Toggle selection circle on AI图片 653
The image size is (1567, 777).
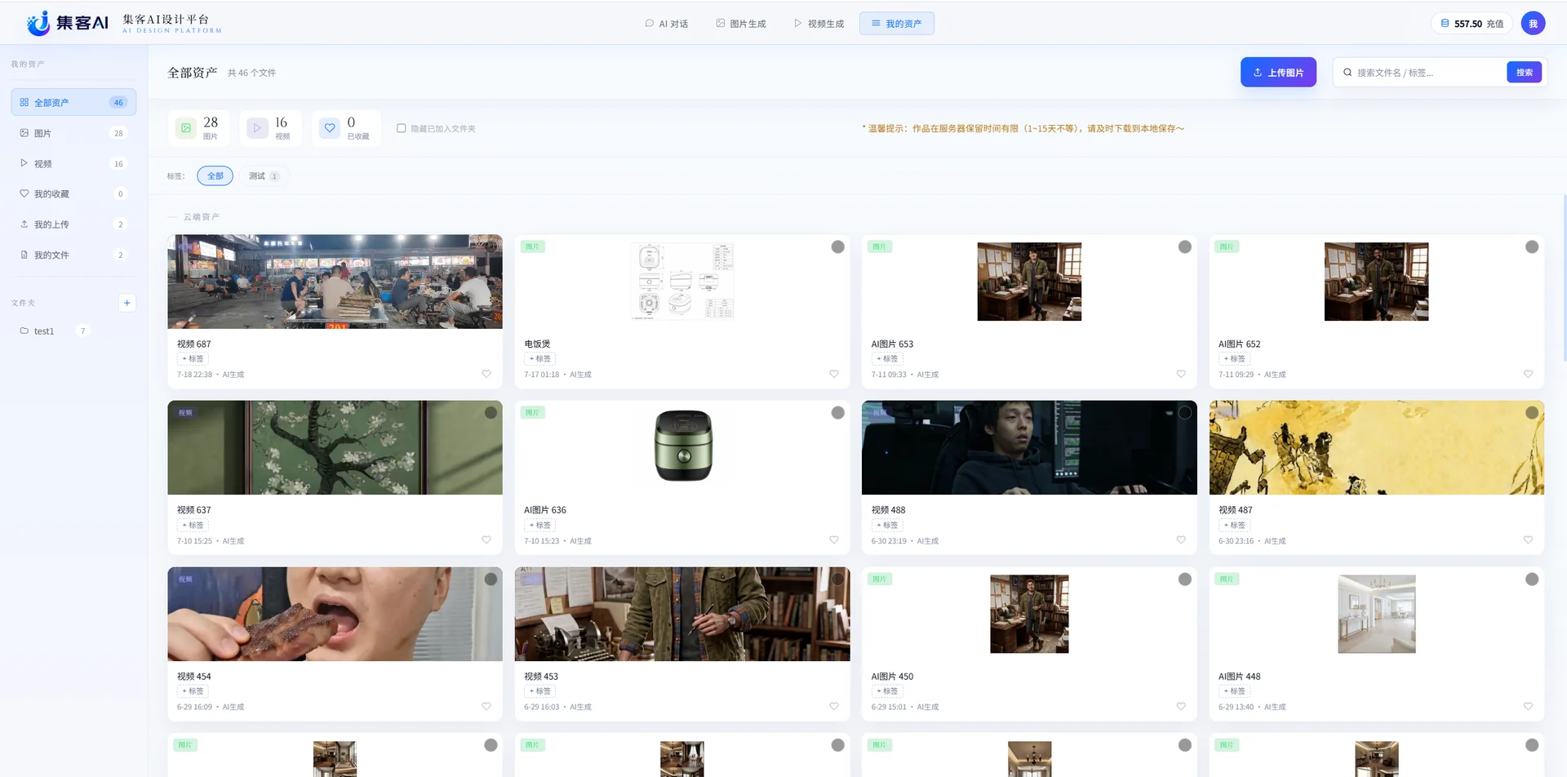point(1184,247)
